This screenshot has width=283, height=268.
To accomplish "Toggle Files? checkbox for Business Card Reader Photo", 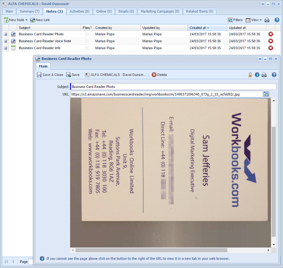I will tap(87, 34).
